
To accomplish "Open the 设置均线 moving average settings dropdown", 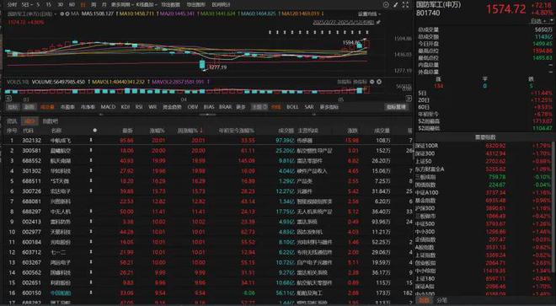I will 369,13.
